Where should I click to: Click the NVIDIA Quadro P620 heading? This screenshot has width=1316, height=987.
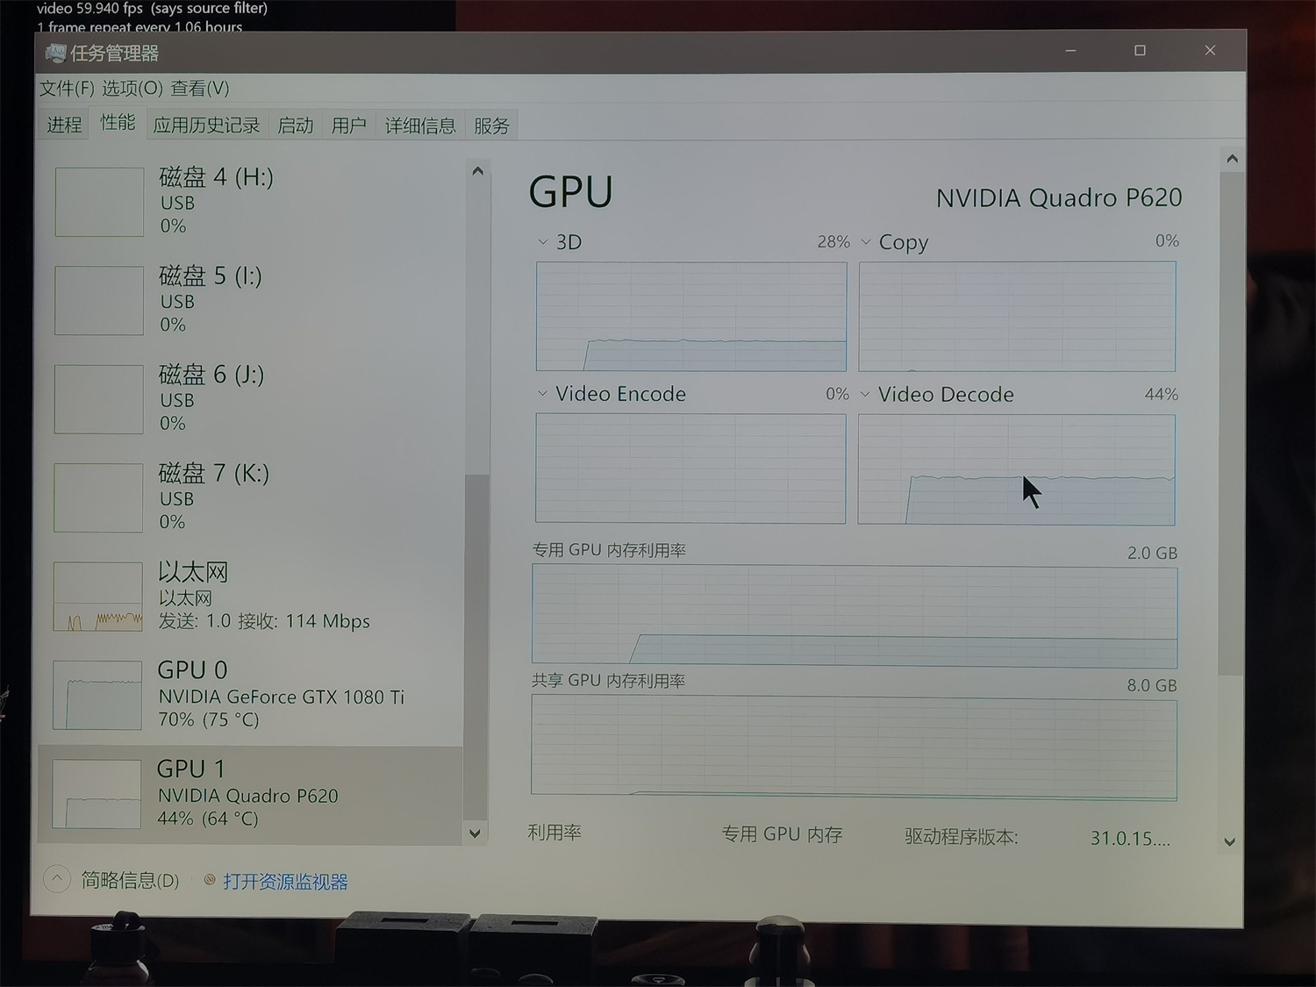tap(1059, 198)
